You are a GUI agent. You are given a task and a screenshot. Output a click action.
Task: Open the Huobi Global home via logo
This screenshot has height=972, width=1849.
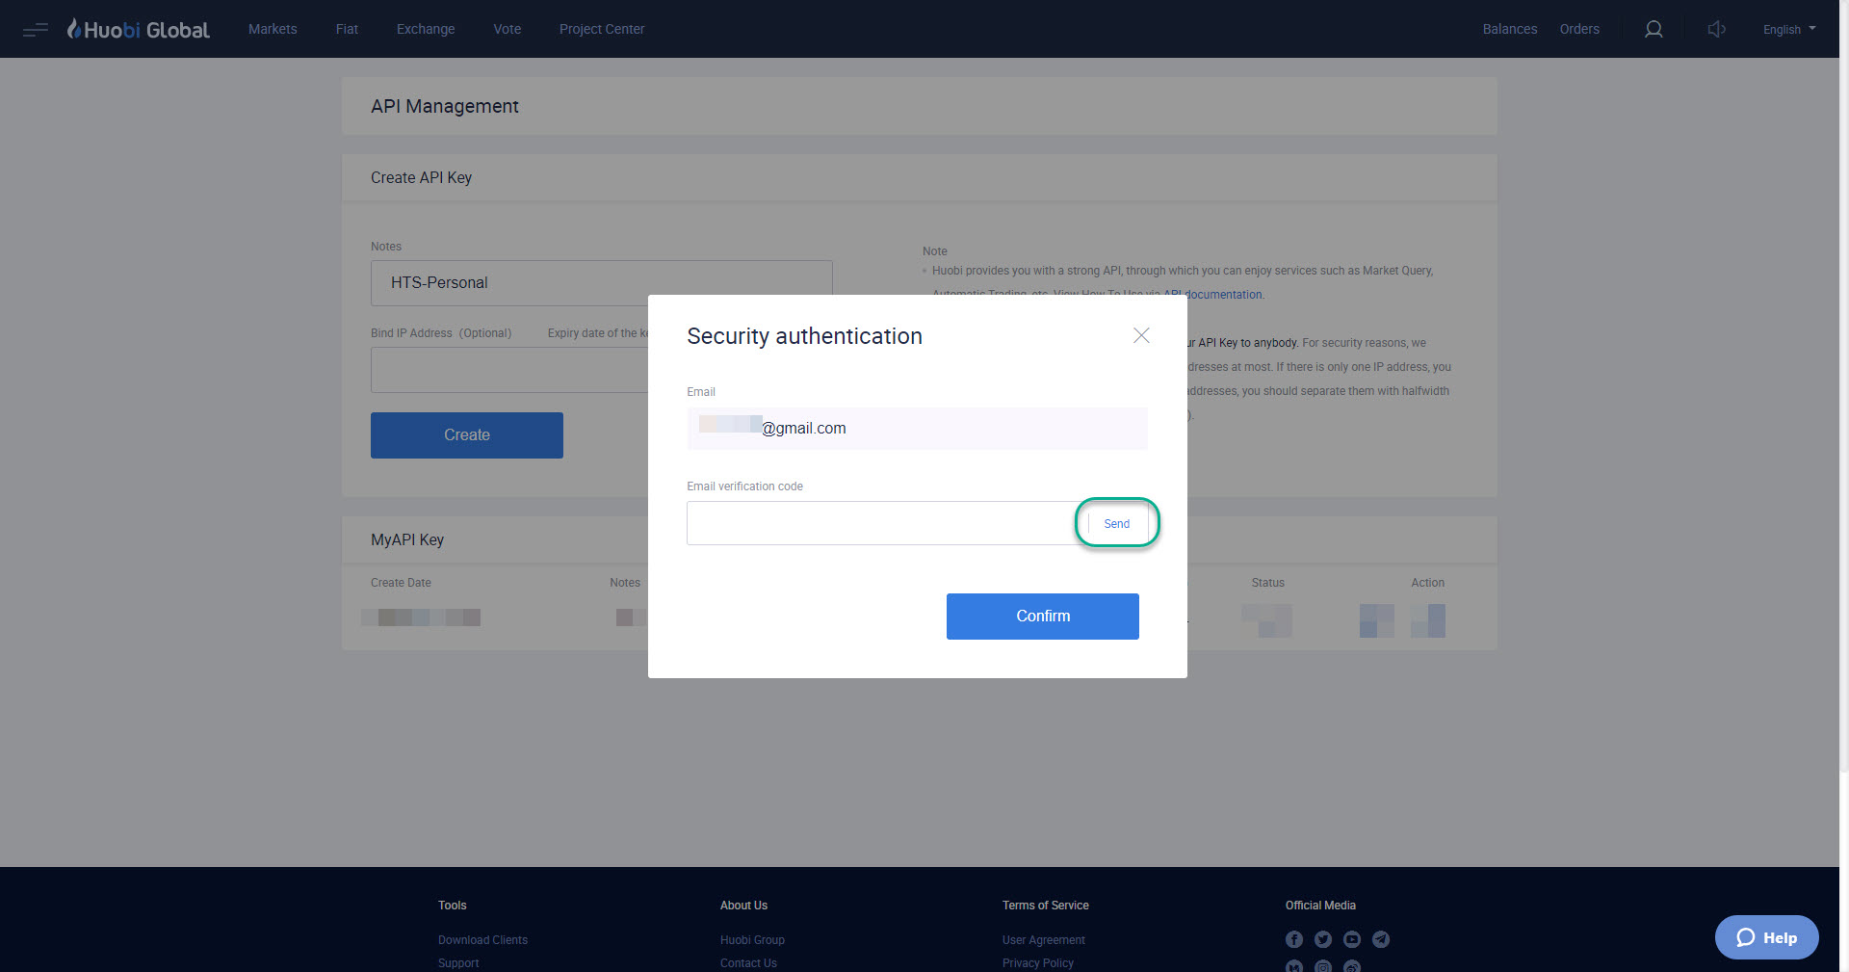[x=138, y=28]
